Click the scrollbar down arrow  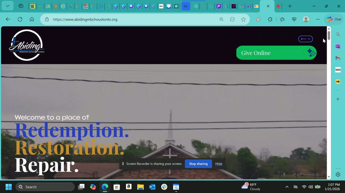(x=329, y=177)
